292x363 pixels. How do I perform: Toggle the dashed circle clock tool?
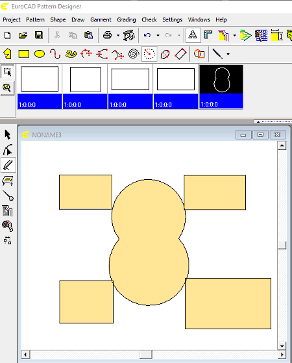coord(149,54)
